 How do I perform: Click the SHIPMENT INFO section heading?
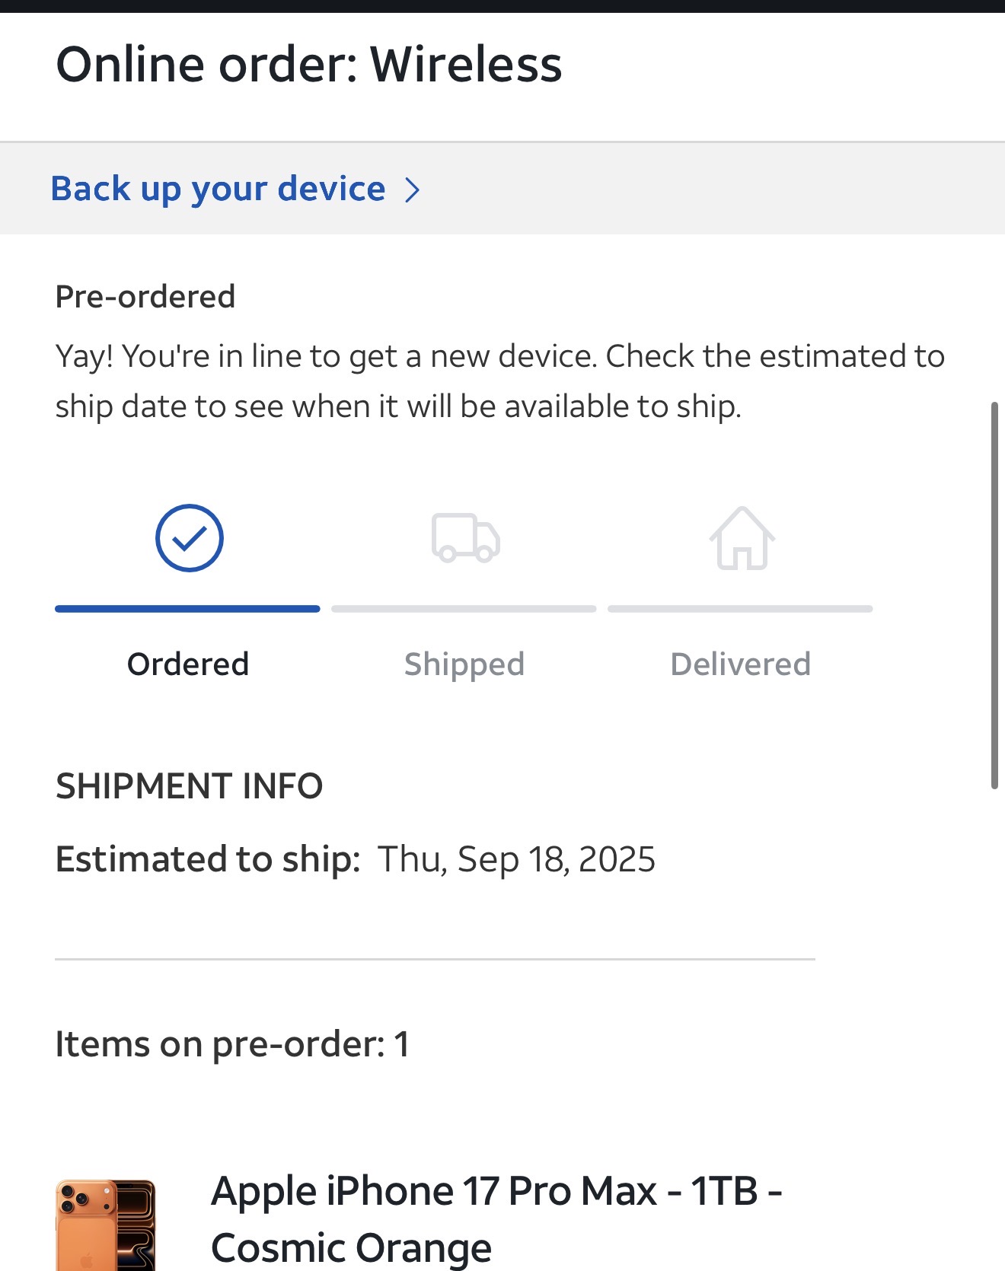click(190, 786)
